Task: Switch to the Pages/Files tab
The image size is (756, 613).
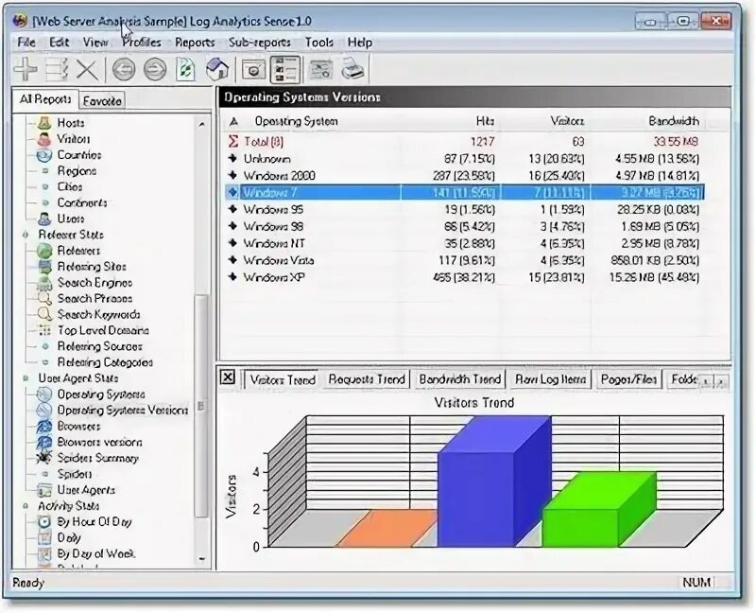Action: 628,379
